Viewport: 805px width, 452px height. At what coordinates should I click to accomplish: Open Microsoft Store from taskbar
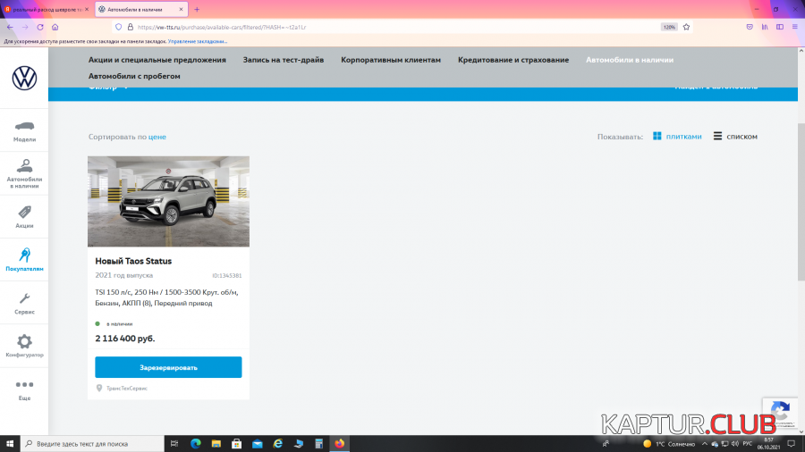tap(237, 443)
